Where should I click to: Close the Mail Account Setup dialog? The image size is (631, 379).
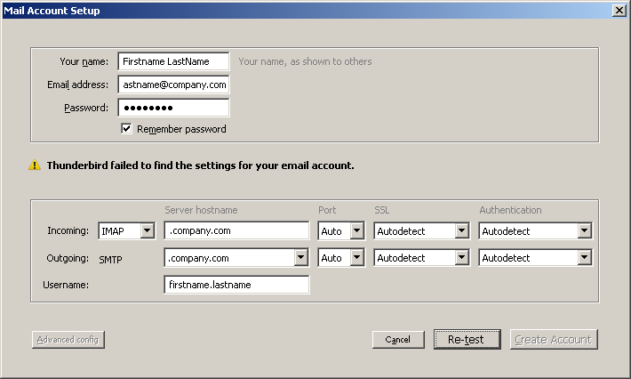tap(619, 10)
